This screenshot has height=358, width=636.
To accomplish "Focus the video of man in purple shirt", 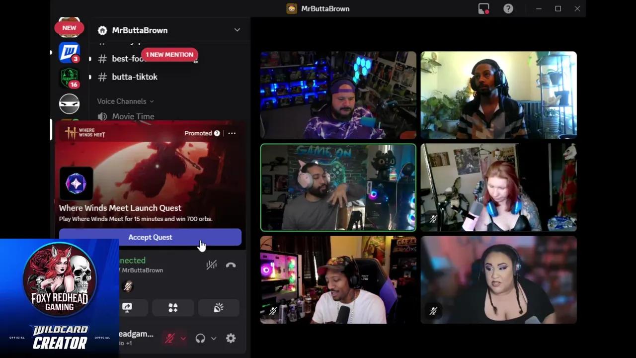I will [x=338, y=95].
